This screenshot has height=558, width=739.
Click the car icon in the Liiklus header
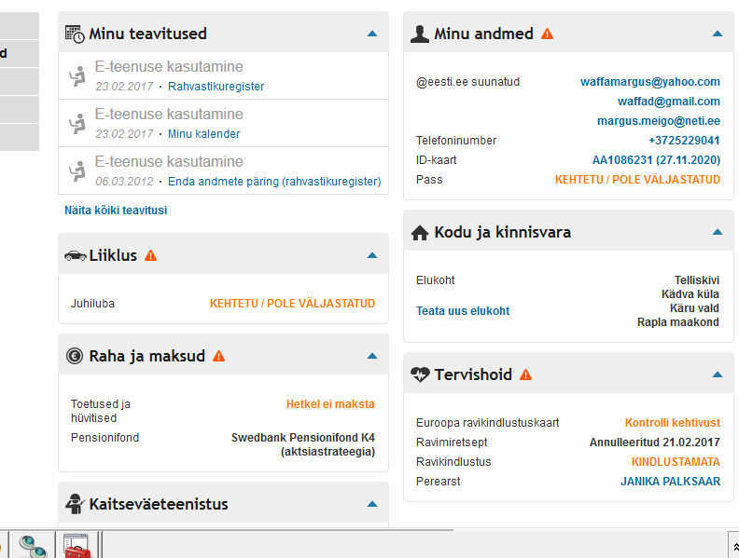75,255
